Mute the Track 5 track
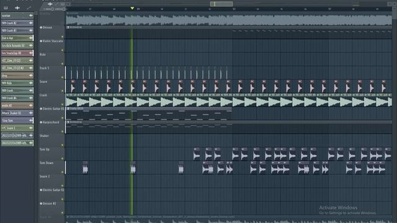The width and height of the screenshot is (397, 223). pyautogui.click(x=62, y=77)
